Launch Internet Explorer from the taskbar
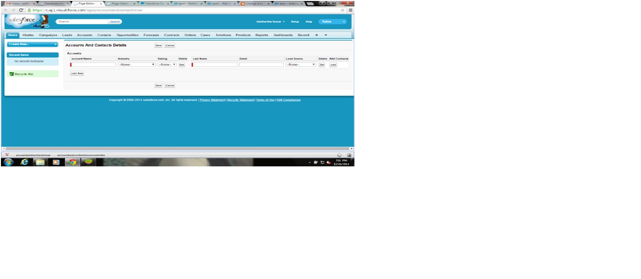This screenshot has height=279, width=641. (25, 162)
